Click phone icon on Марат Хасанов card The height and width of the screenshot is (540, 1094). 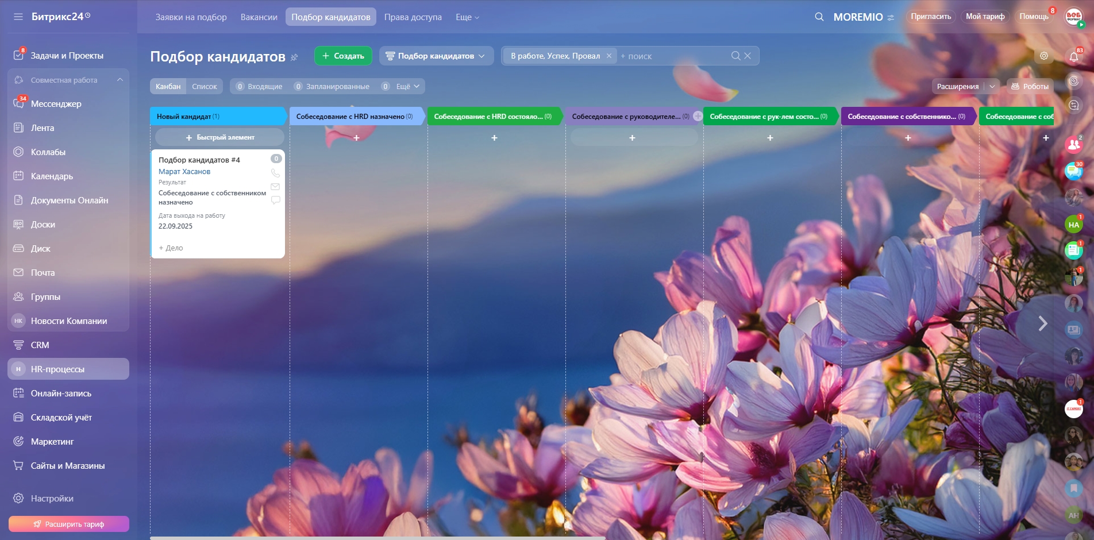[275, 173]
